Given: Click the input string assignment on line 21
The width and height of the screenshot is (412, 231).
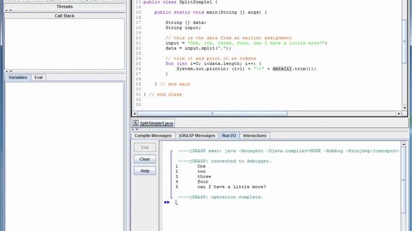Looking at the screenshot, I should click(x=246, y=43).
